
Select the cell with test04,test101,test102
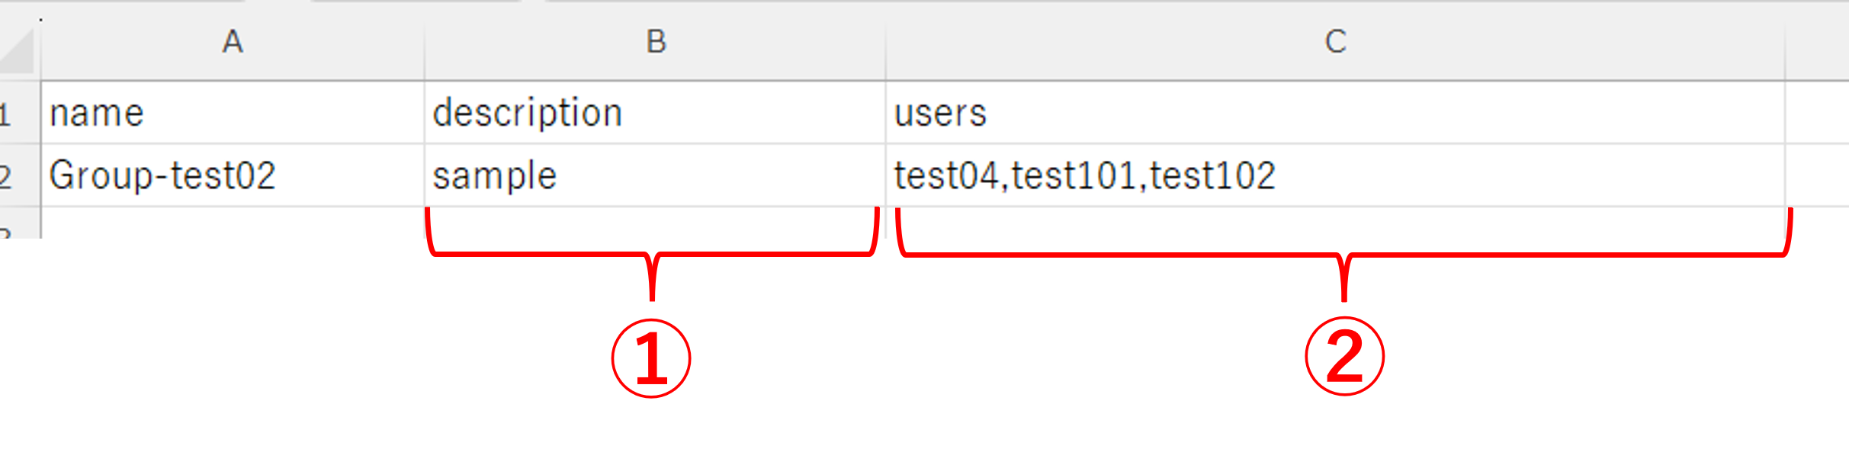tap(1335, 175)
